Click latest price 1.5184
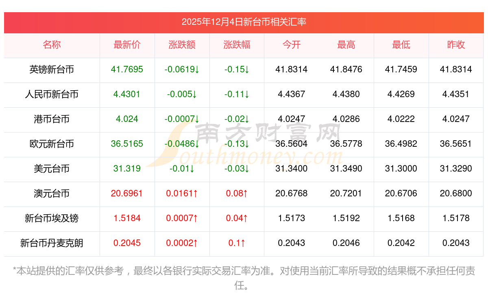 click(x=127, y=218)
